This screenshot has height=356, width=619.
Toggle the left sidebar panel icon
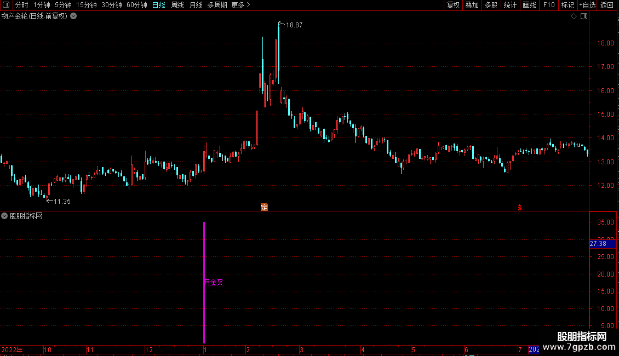6,5
